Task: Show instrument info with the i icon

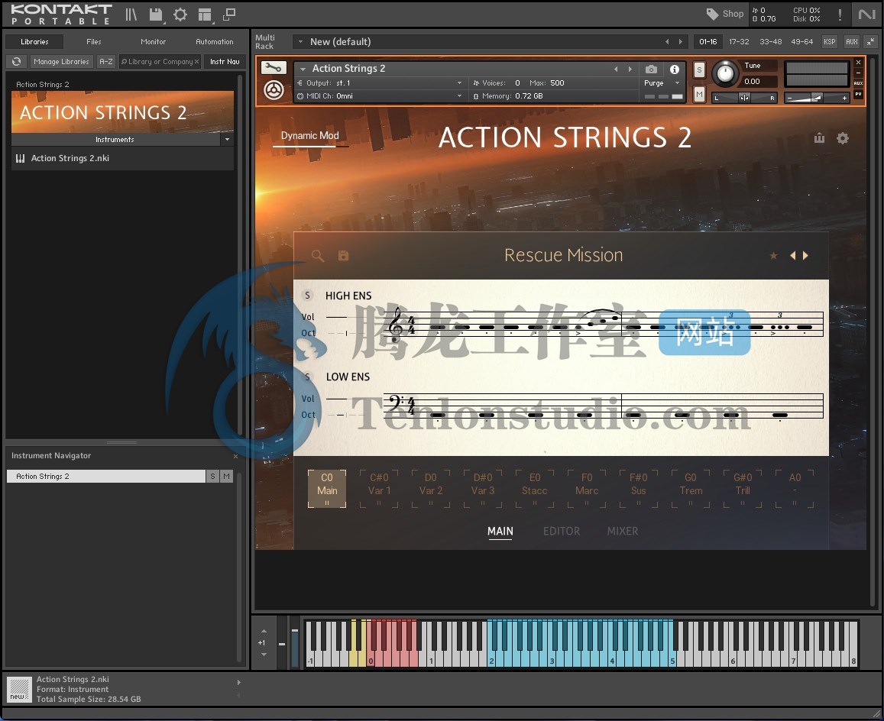Action: [675, 69]
